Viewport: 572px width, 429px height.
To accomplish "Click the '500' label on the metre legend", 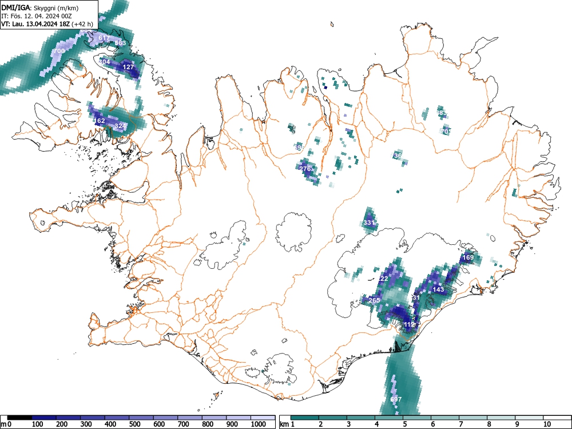I will 134,424.
